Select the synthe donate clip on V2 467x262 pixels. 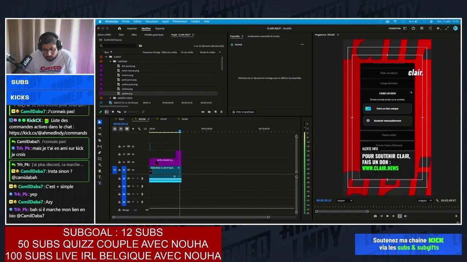tap(165, 162)
